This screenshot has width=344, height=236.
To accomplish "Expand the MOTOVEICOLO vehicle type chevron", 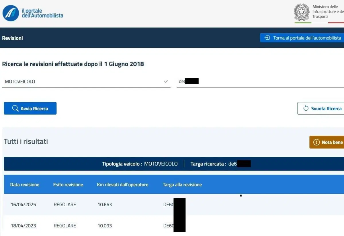I will pyautogui.click(x=165, y=82).
